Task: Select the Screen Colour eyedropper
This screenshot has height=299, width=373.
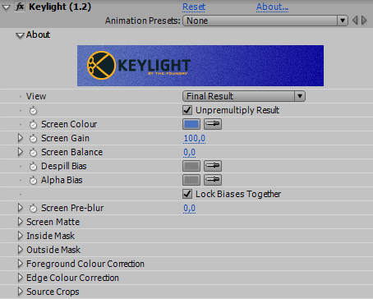Action: point(213,124)
